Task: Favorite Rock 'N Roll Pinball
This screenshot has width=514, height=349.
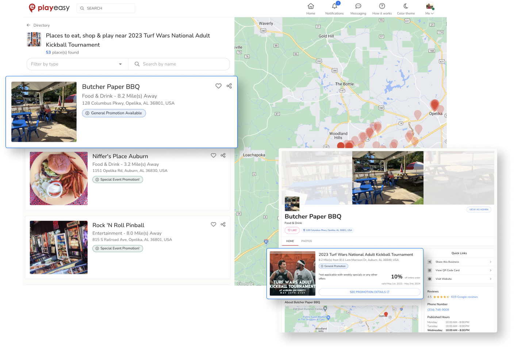Action: 214,224
